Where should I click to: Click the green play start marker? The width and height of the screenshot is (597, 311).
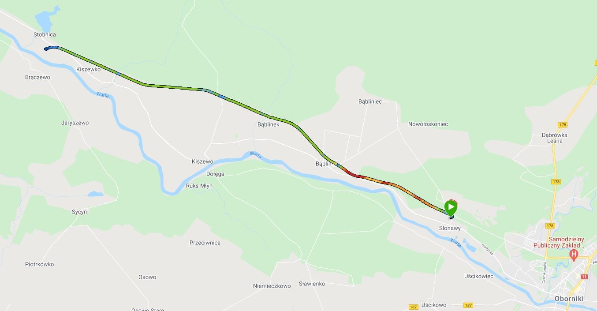coord(451,207)
